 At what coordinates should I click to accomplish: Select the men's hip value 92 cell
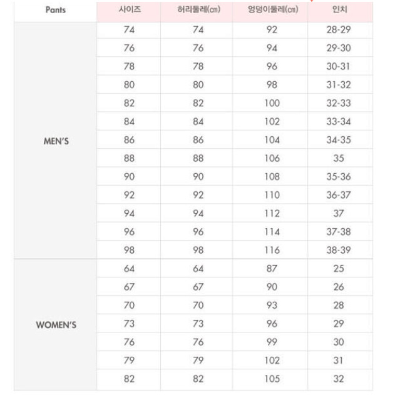point(272,29)
